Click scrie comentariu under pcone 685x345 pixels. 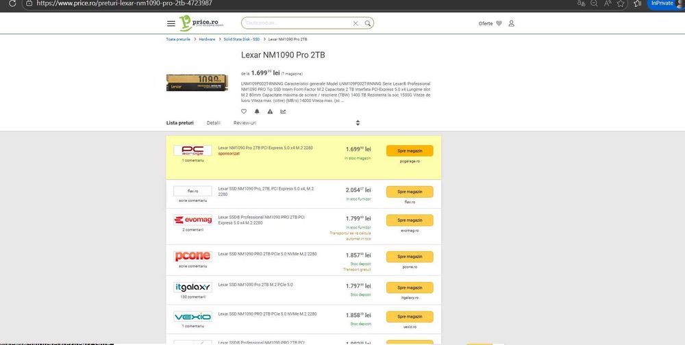click(x=192, y=266)
